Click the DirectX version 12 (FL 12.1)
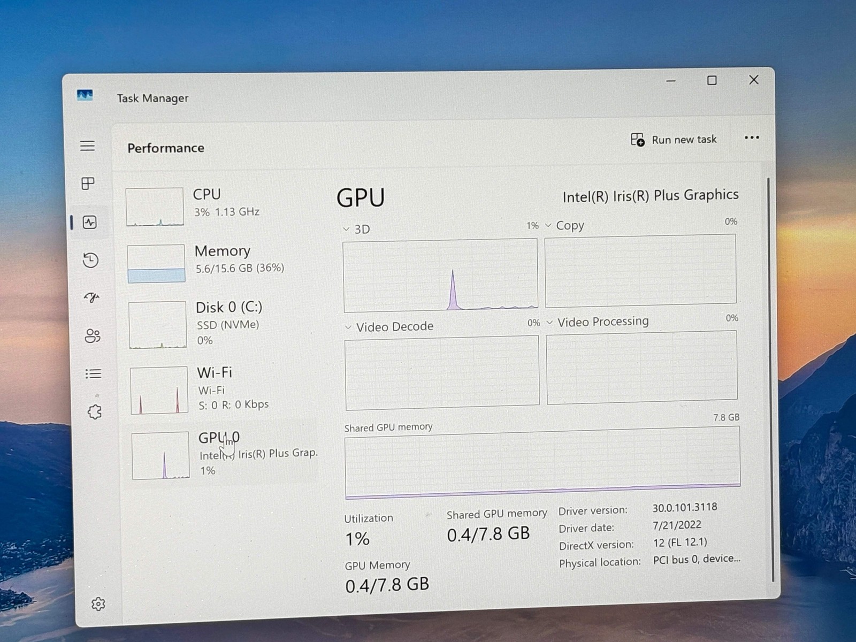 click(680, 542)
